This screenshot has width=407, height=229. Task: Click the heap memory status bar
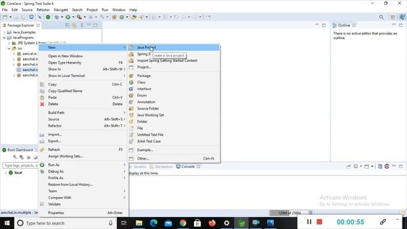(x=289, y=213)
